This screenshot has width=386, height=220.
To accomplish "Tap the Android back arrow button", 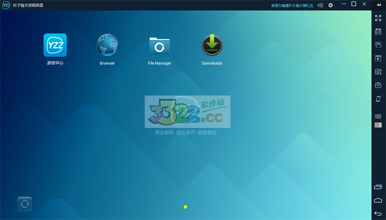I will [378, 214].
